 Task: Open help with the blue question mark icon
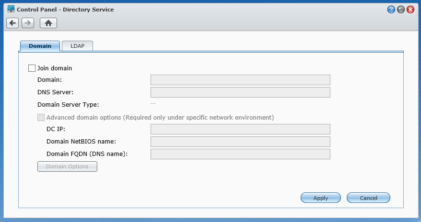[391, 10]
